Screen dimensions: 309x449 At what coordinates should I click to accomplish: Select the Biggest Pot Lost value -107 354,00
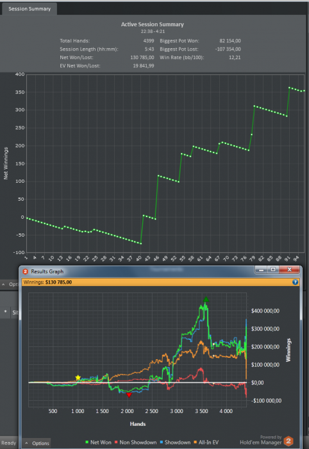coord(228,49)
